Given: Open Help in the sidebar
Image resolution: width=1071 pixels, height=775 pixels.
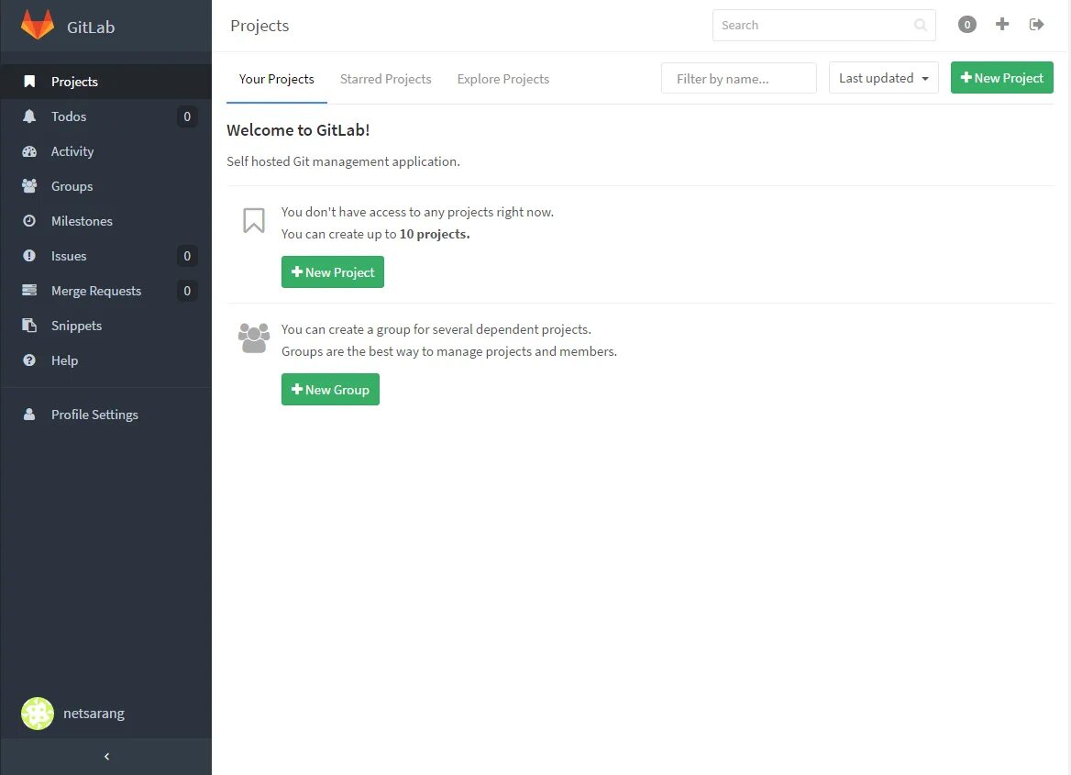Looking at the screenshot, I should click(105, 360).
